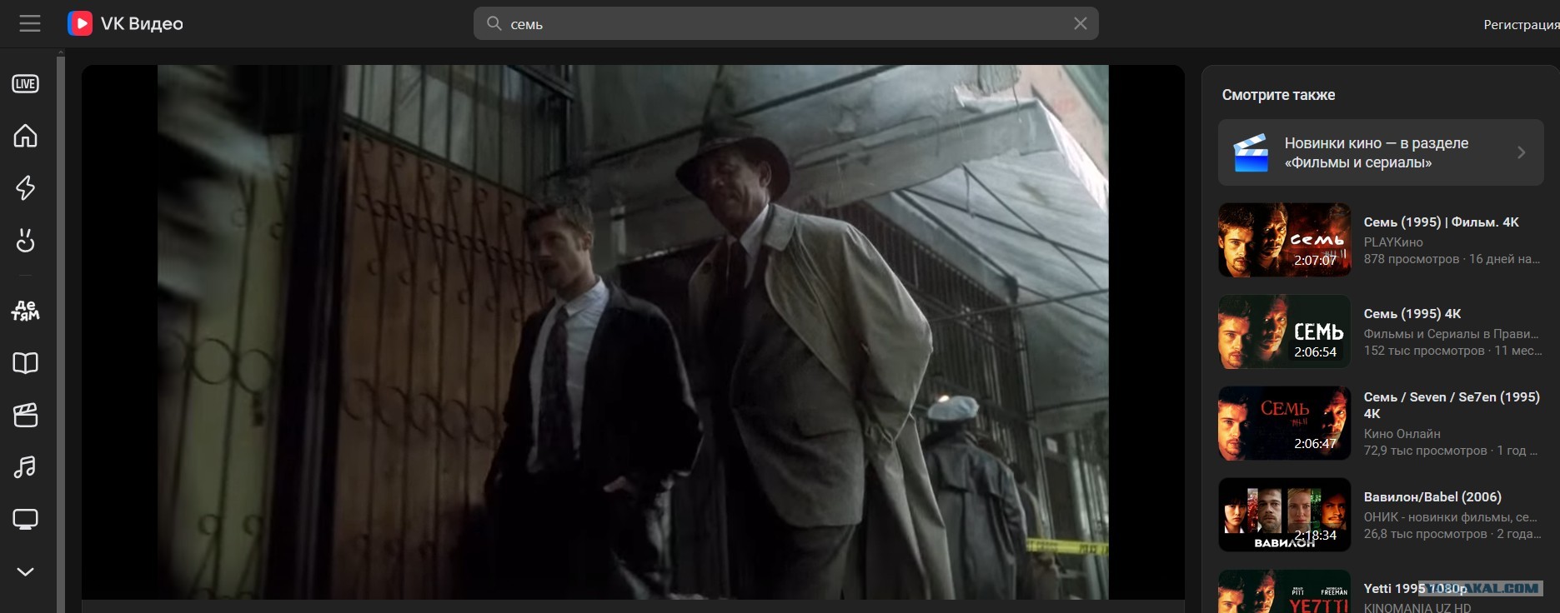Click the "Смотрите также" heading
This screenshot has width=1560, height=613.
[x=1278, y=95]
